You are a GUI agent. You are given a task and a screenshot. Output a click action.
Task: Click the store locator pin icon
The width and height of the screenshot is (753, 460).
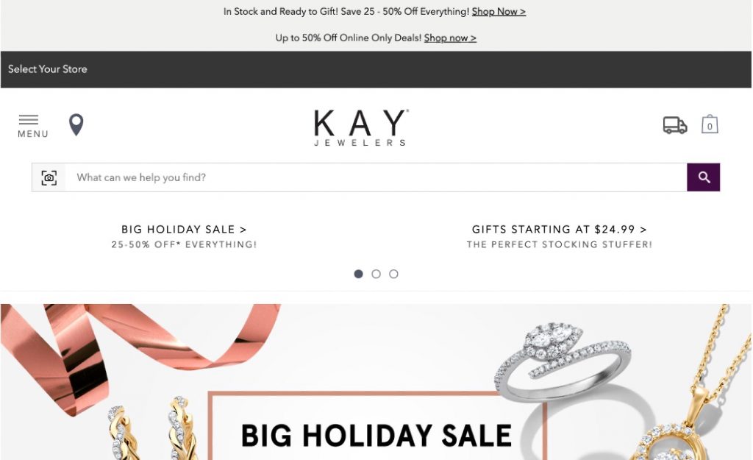tap(76, 125)
